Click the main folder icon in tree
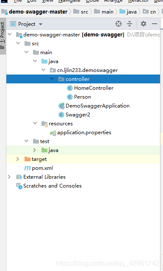Image resolution: width=163 pixels, height=271 pixels. pos(36,52)
